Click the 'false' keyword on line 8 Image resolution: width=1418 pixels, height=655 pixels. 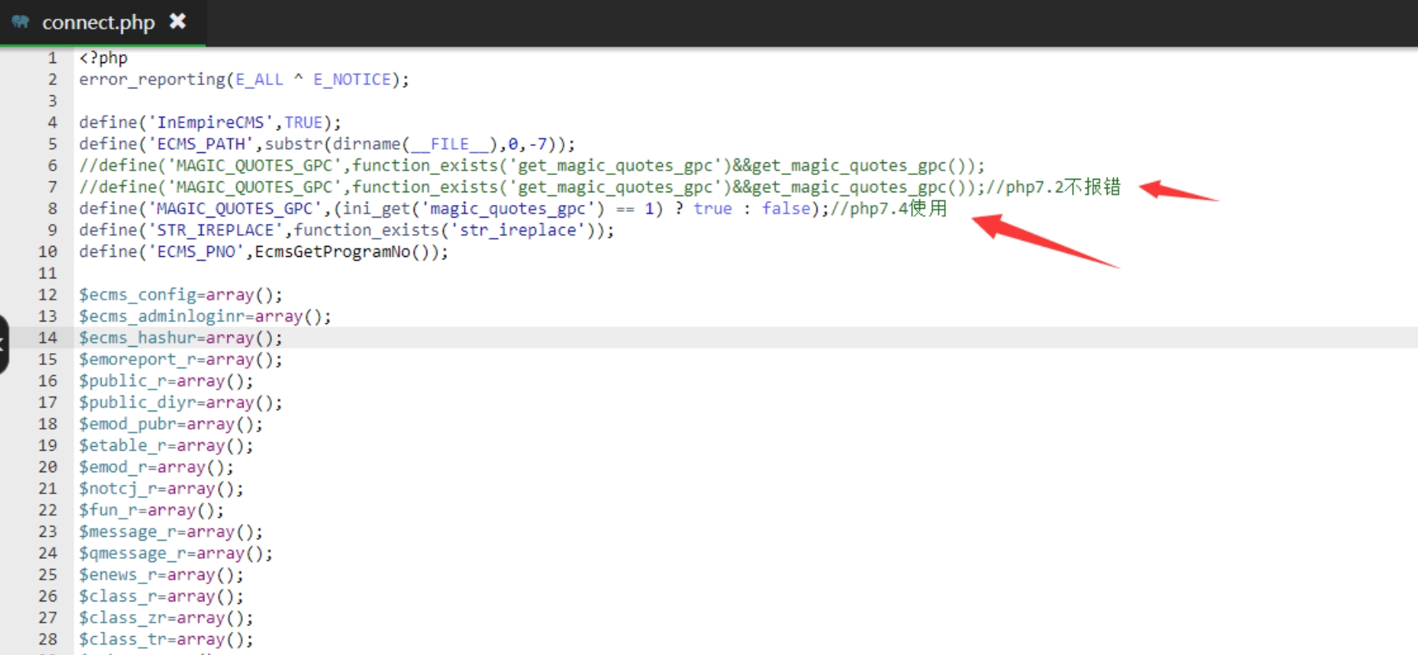[786, 208]
